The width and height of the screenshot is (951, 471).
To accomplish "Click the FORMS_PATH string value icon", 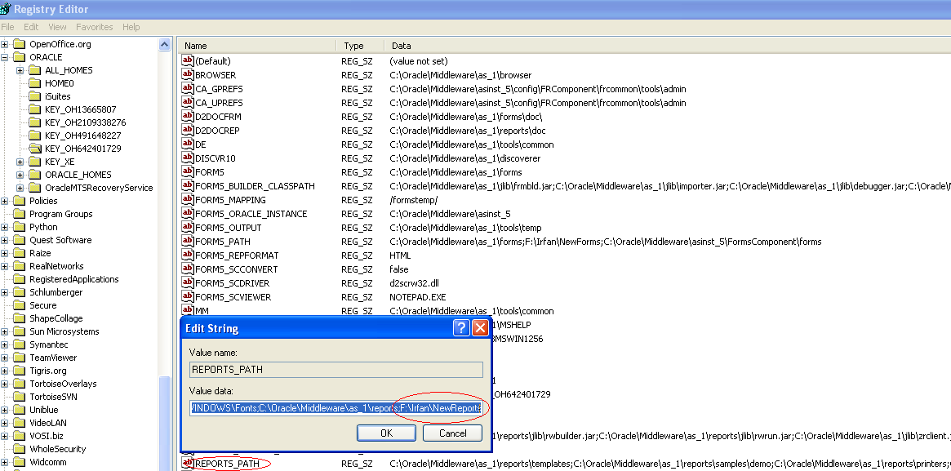I will tap(187, 242).
